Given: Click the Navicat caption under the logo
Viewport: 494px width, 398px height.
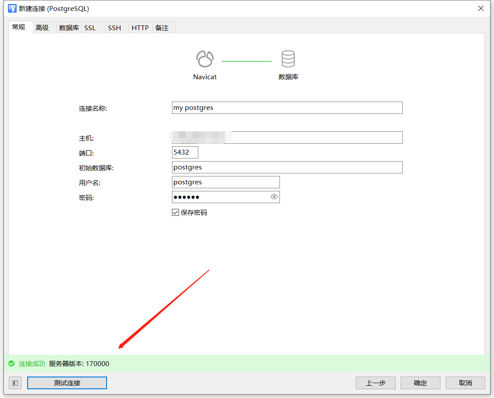Looking at the screenshot, I should (205, 77).
